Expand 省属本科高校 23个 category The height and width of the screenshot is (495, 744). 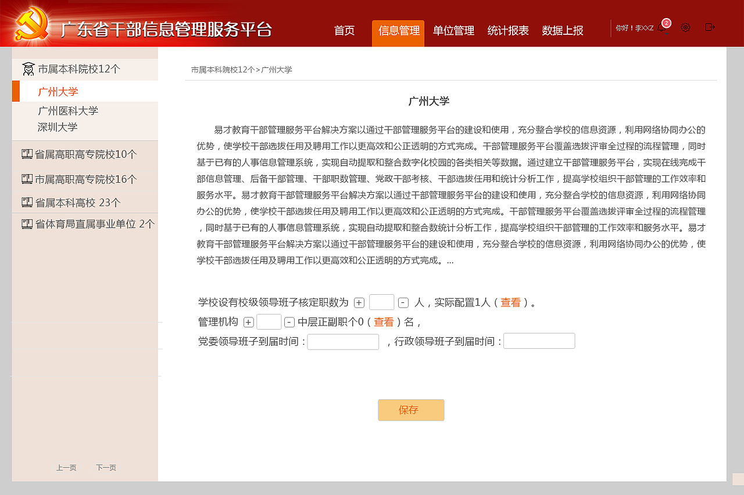(85, 202)
